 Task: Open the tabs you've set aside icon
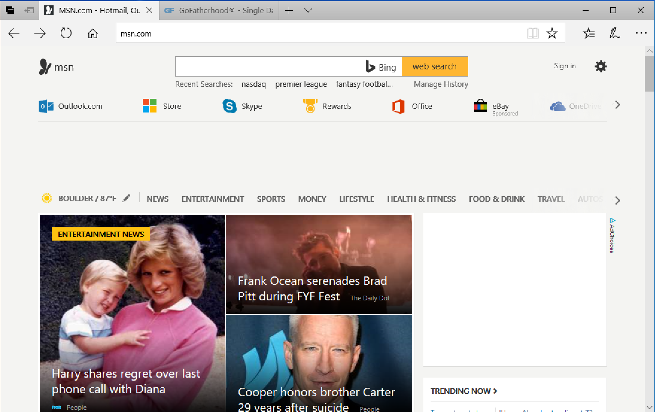(x=10, y=10)
